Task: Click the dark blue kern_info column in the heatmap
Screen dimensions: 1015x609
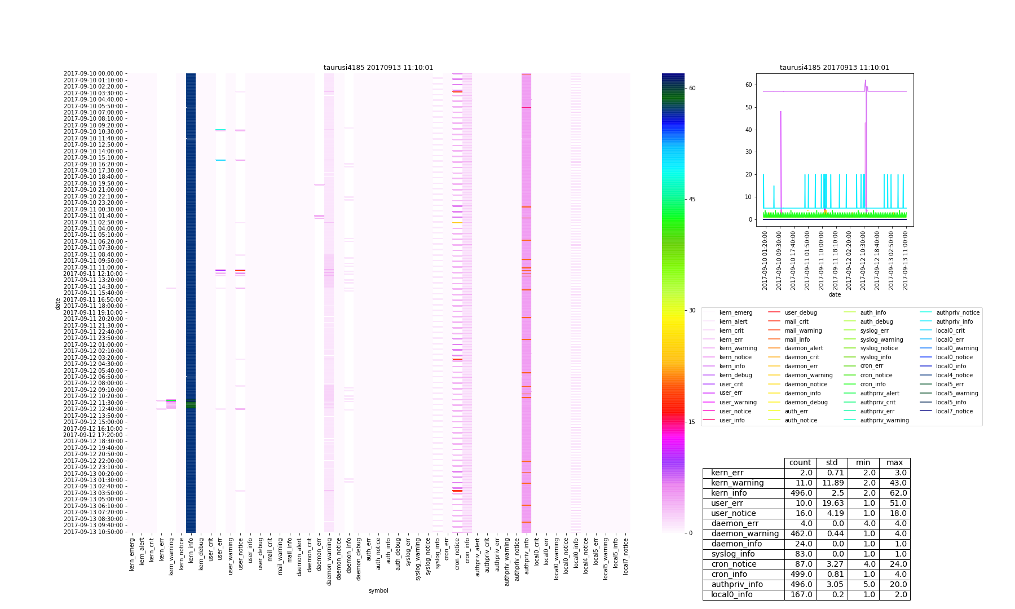Action: pyautogui.click(x=191, y=282)
